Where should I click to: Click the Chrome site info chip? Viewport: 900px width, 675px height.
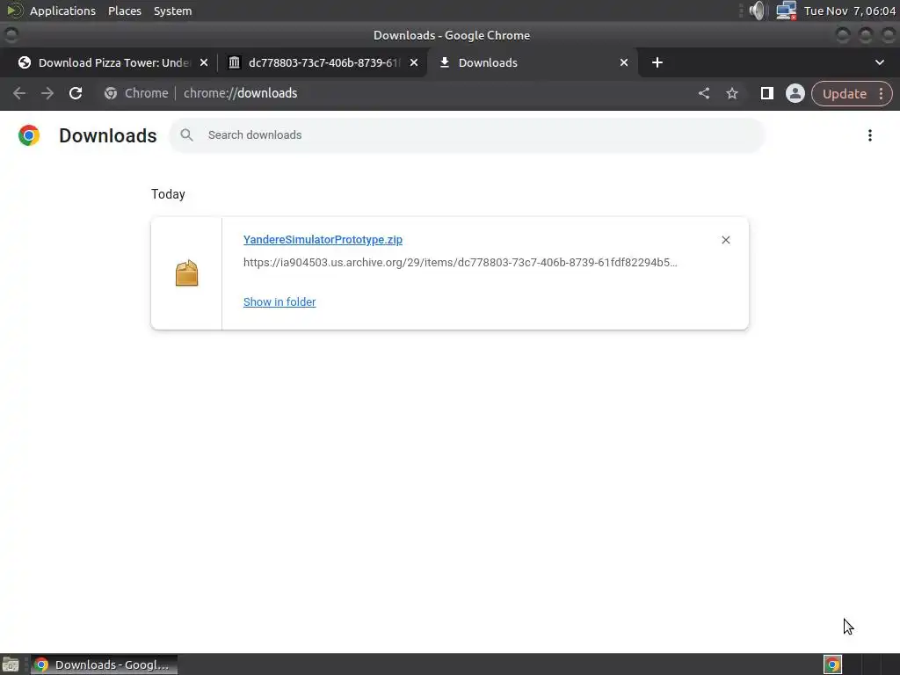136,93
